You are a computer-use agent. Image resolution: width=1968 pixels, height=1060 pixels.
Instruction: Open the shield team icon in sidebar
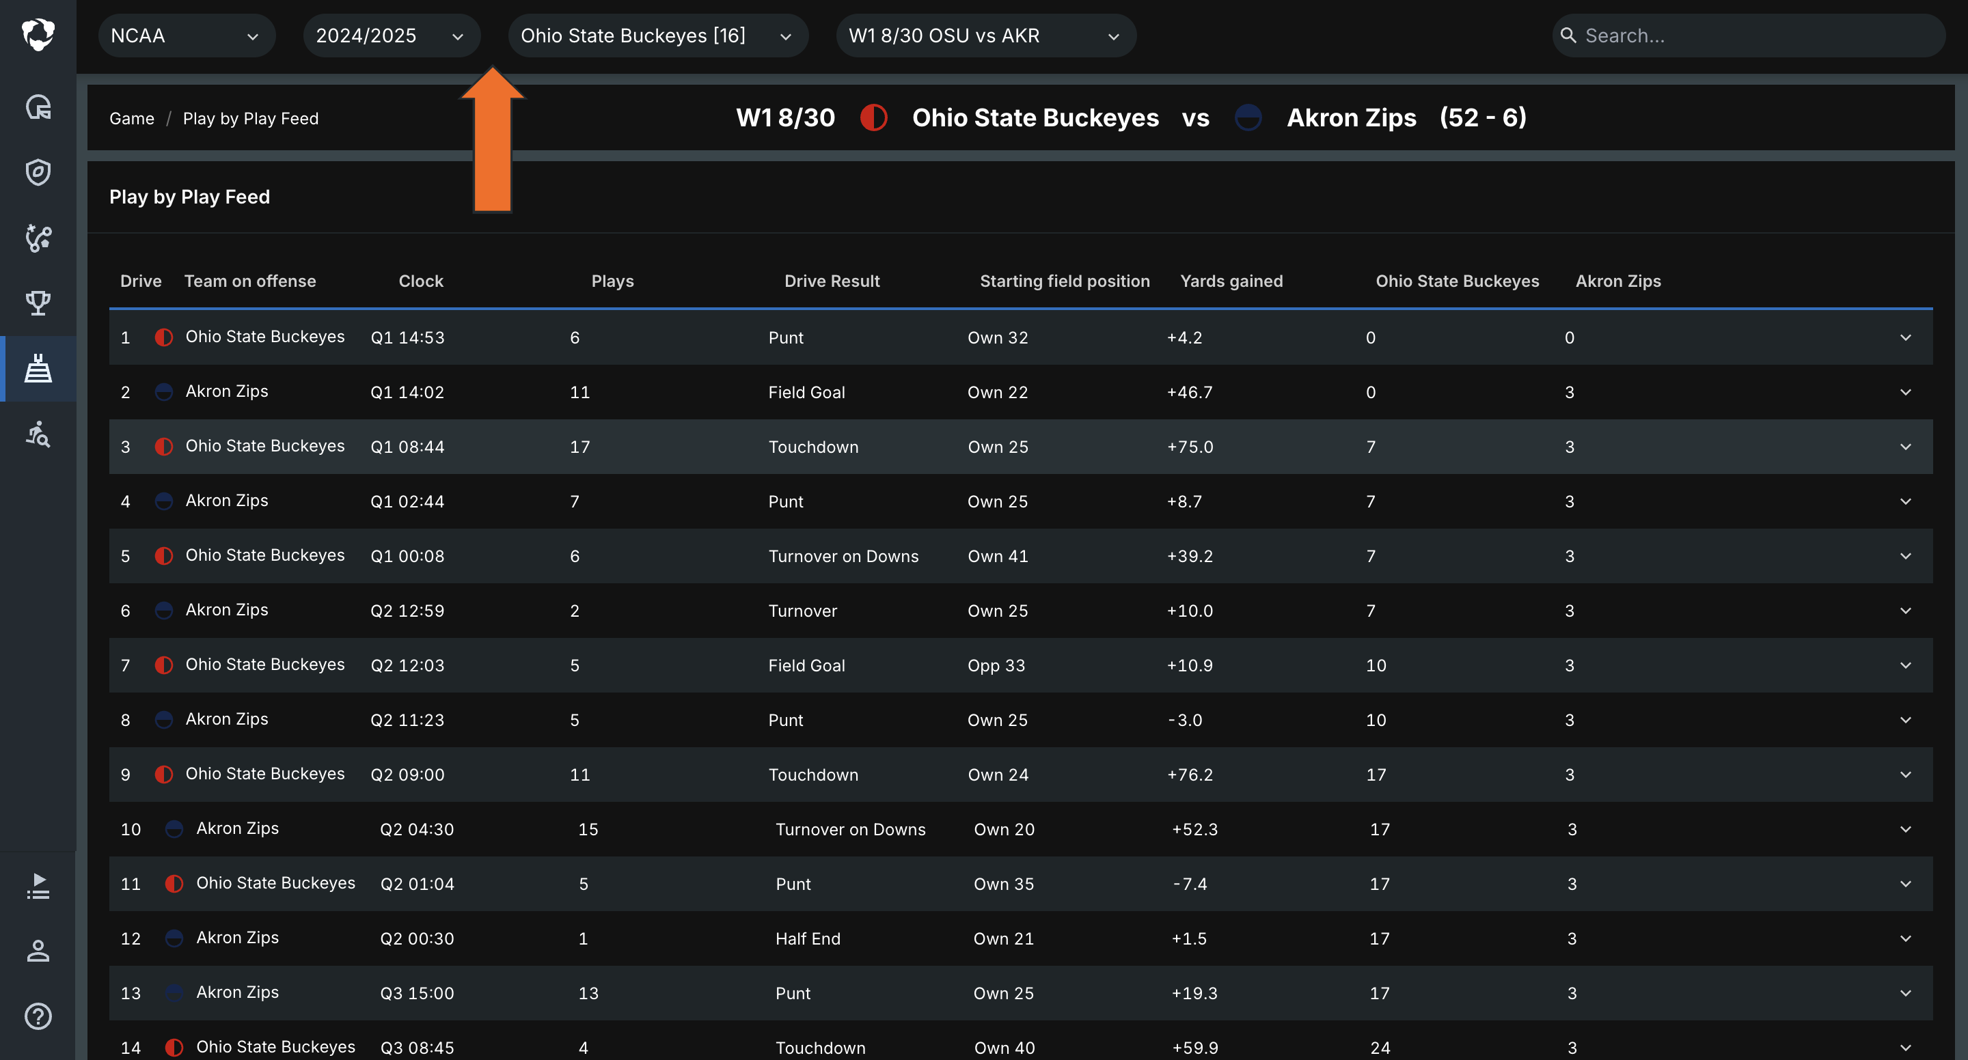pos(38,173)
